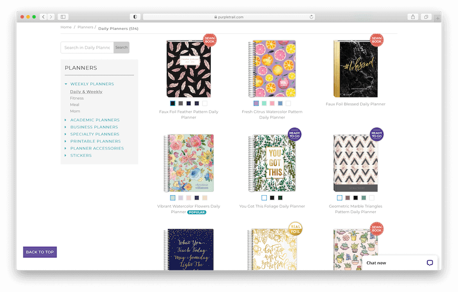Image resolution: width=458 pixels, height=292 pixels.
Task: Pick gray swatch under Feather Pattern planner
Action: [181, 103]
